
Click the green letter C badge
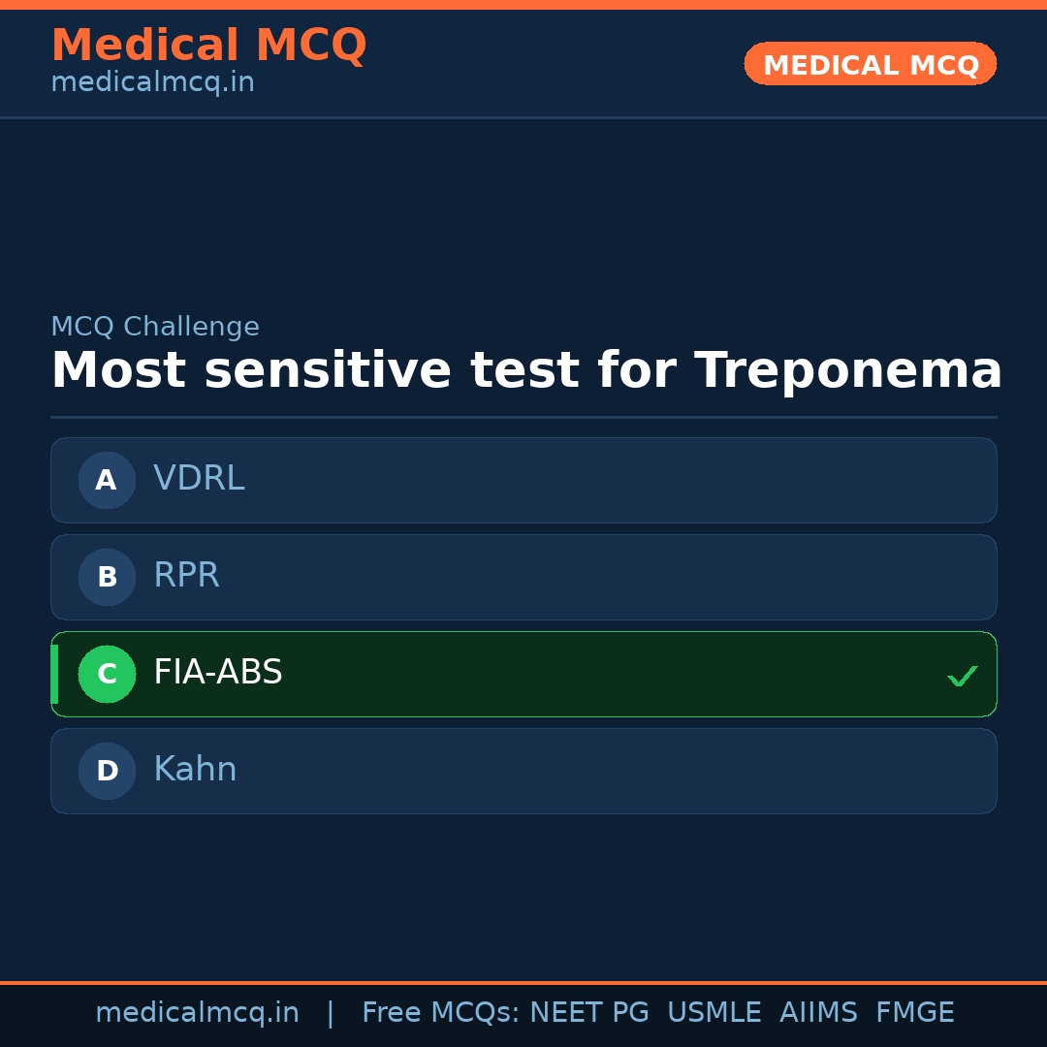107,674
